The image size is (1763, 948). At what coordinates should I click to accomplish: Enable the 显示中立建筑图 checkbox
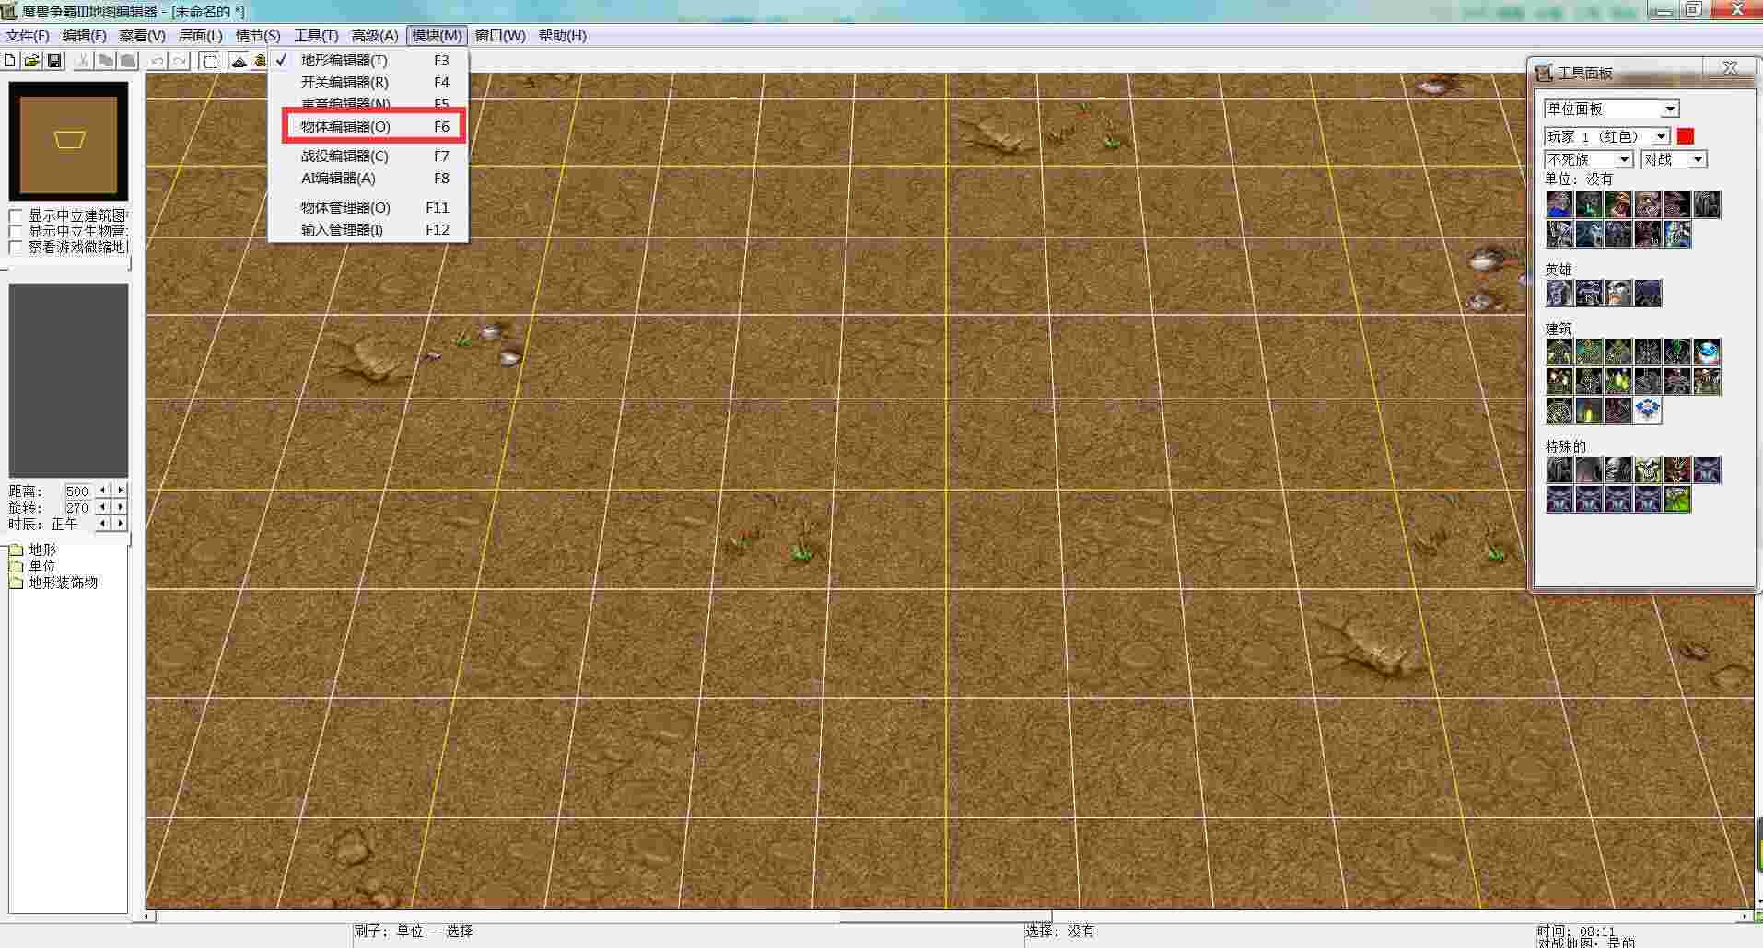click(16, 216)
